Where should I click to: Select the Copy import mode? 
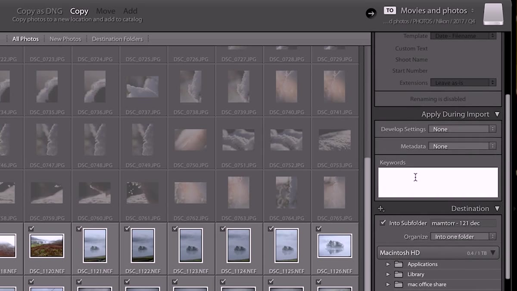pyautogui.click(x=79, y=11)
